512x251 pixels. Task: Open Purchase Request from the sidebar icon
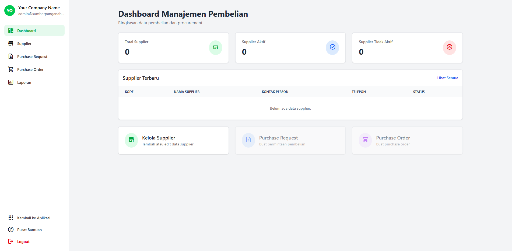point(11,56)
